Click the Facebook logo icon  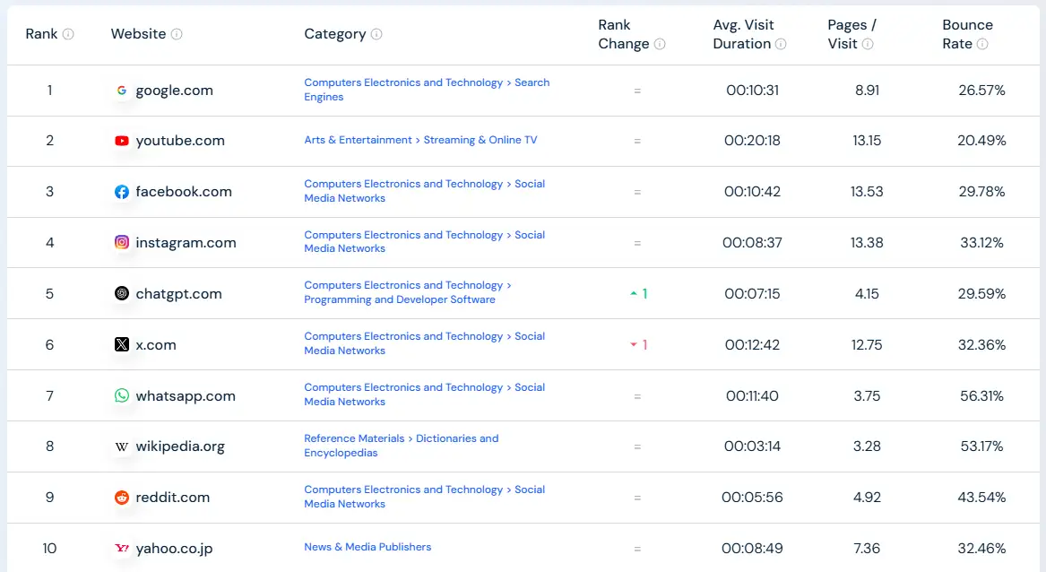[122, 192]
